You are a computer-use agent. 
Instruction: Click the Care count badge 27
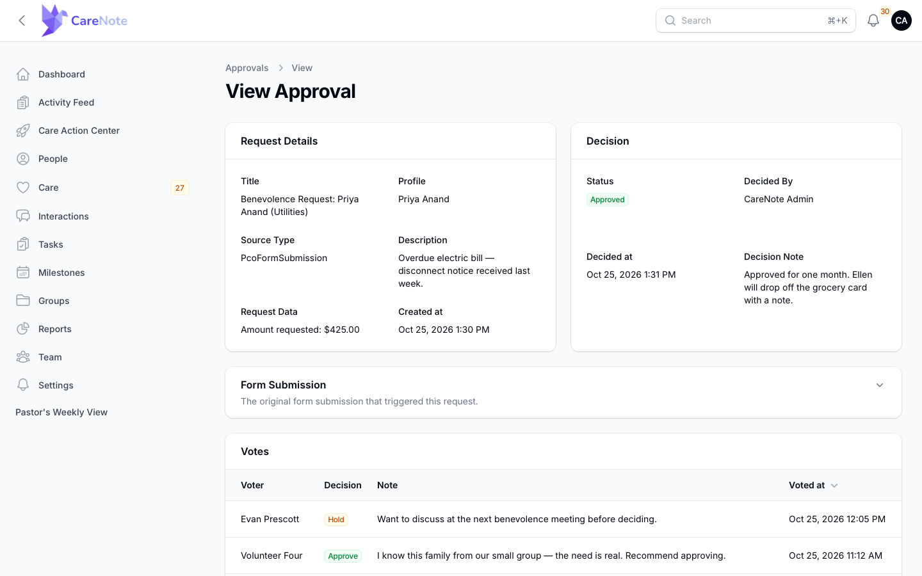(180, 188)
